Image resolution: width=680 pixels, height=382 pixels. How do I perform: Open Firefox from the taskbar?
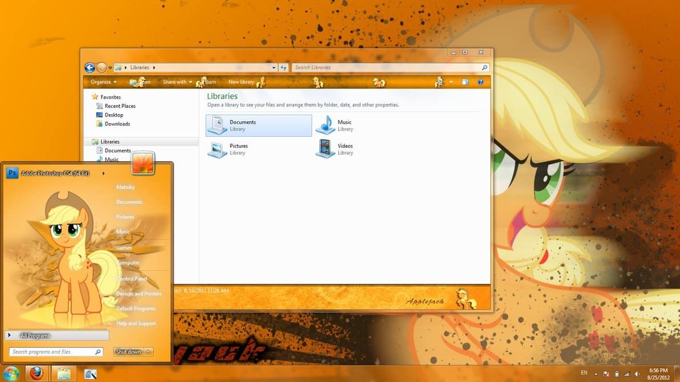point(37,373)
